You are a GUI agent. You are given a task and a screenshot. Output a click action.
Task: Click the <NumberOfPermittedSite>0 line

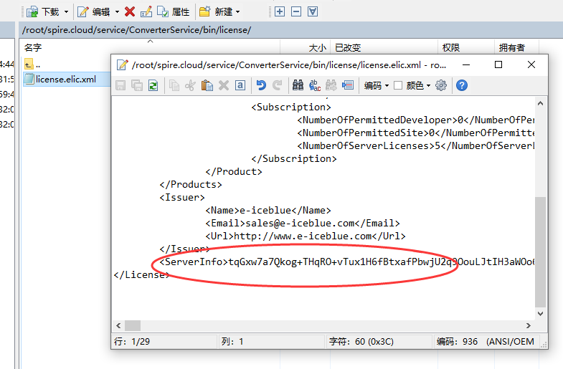tap(416, 133)
